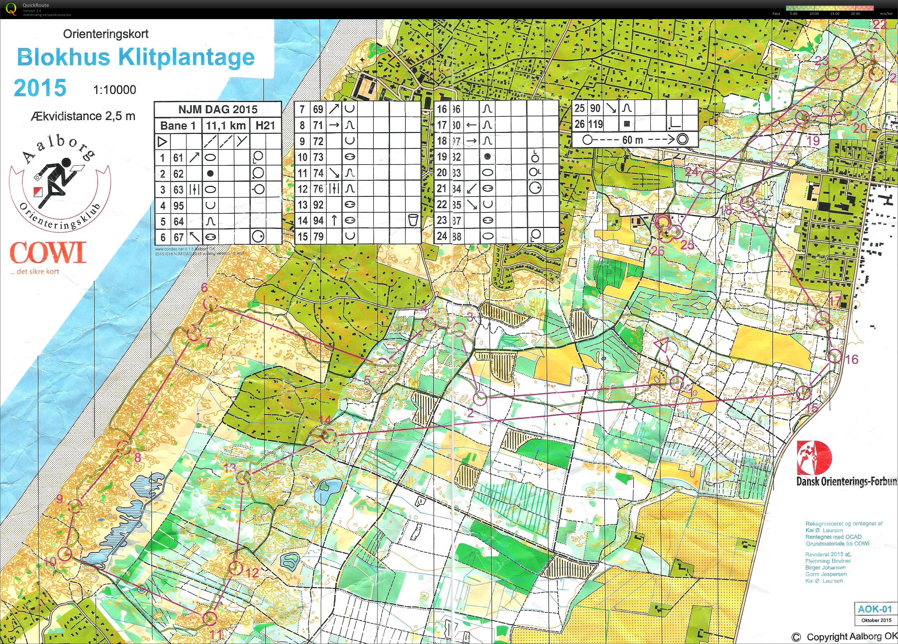Click the 'NJM DAG 2015' table header
Viewport: 898px width, 644px height.
tap(218, 109)
